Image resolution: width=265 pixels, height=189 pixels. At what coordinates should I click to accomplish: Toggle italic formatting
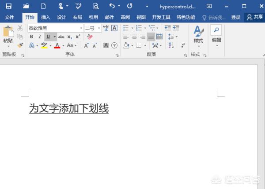40,37
